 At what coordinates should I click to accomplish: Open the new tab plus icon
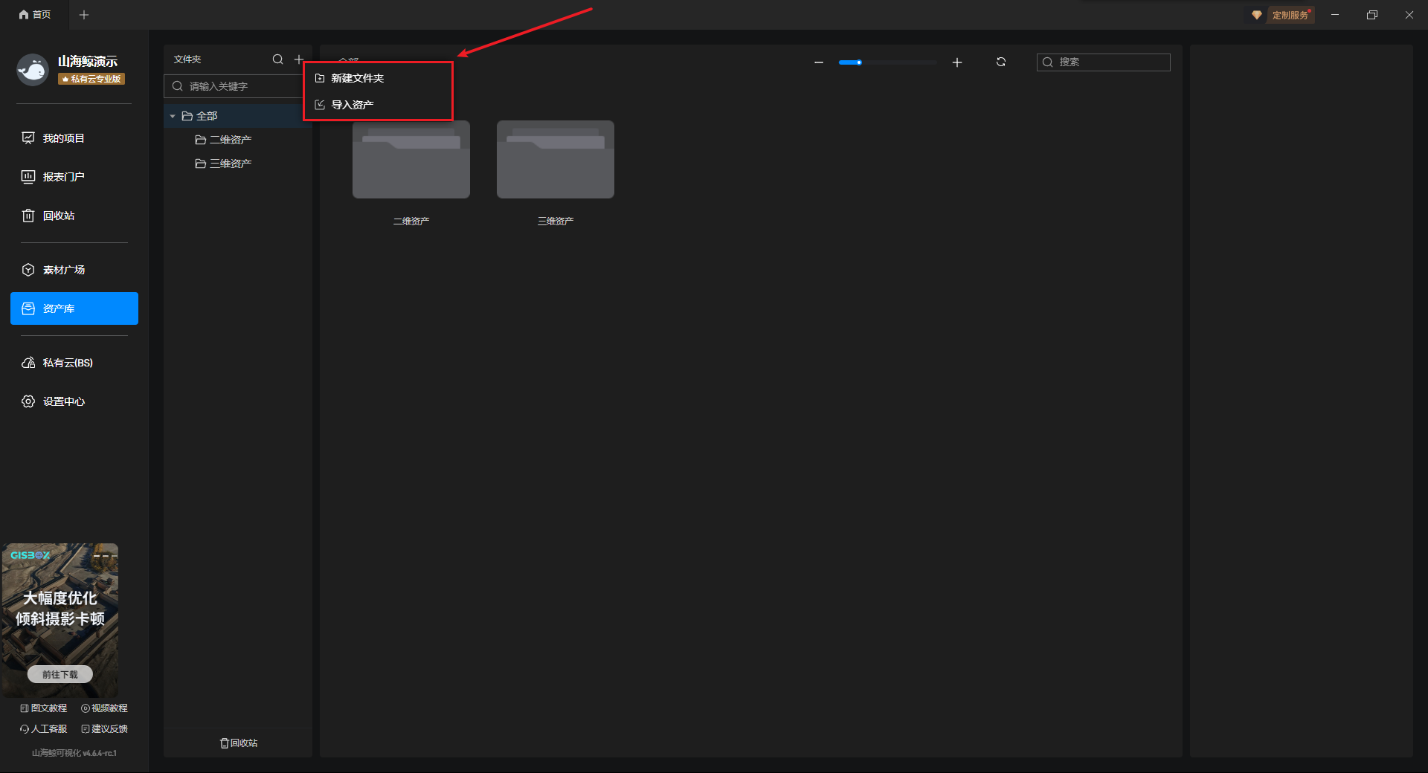click(x=84, y=15)
